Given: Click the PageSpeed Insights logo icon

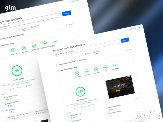Looking at the screenshot, I should (x=38, y=49).
